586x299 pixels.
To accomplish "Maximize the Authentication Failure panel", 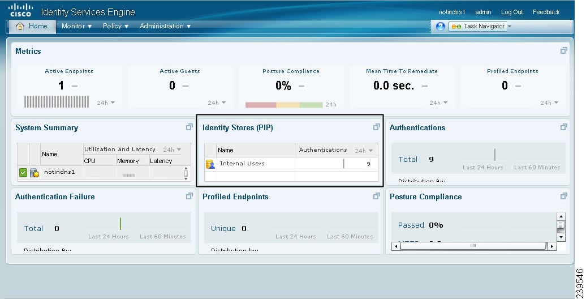I will 189,196.
